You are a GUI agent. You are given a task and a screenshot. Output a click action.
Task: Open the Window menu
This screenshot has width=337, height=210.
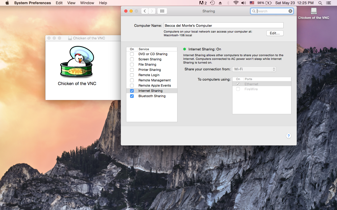pyautogui.click(x=87, y=3)
